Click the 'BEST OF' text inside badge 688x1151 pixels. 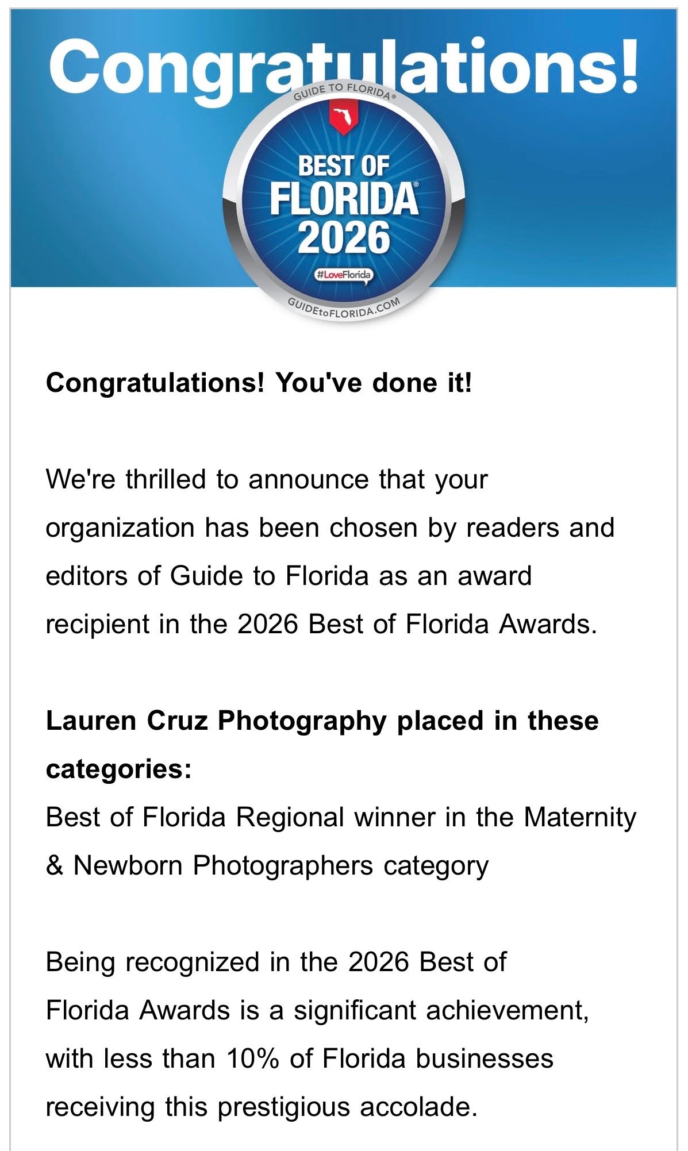(344, 166)
